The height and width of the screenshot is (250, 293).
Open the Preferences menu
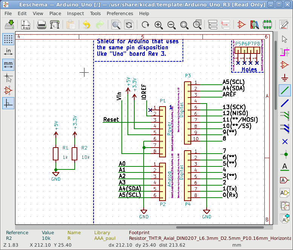(120, 14)
